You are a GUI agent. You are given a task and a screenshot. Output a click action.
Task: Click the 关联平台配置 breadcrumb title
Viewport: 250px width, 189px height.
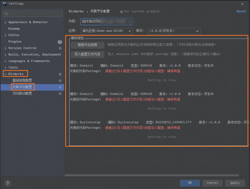tap(100, 11)
